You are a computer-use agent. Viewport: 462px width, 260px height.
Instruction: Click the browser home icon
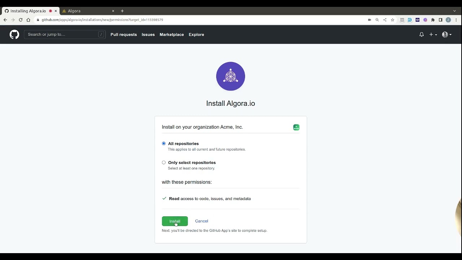[28, 20]
